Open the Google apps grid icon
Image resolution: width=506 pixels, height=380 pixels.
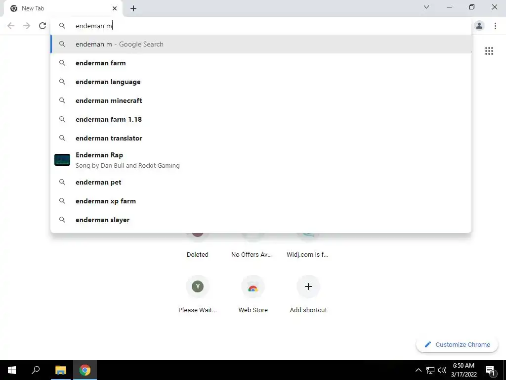489,51
